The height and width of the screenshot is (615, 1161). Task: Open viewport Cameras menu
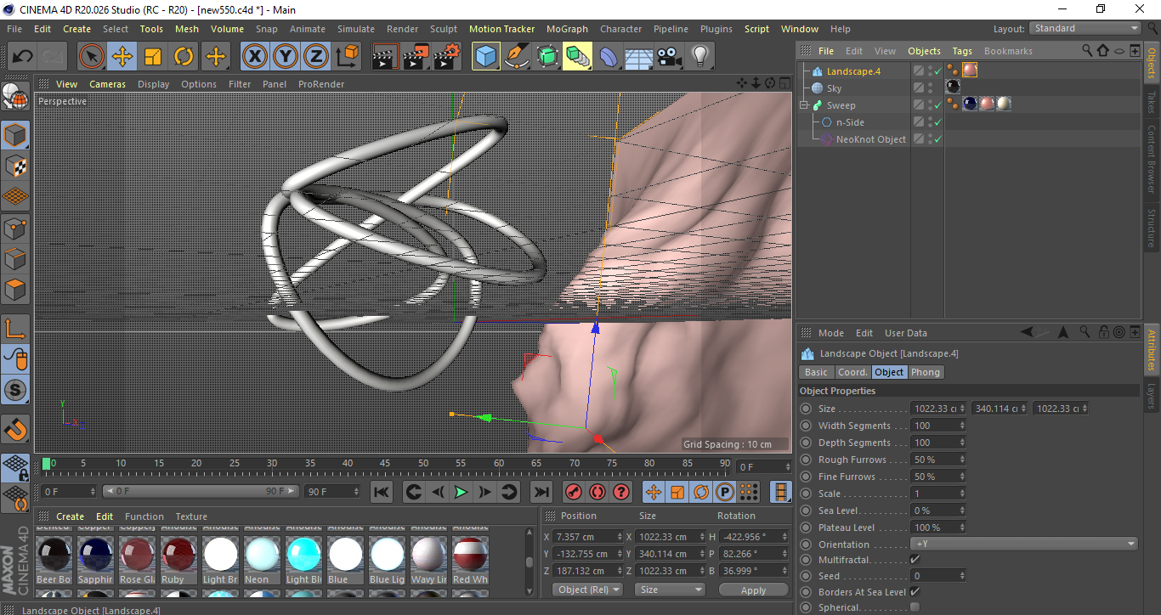coord(108,84)
